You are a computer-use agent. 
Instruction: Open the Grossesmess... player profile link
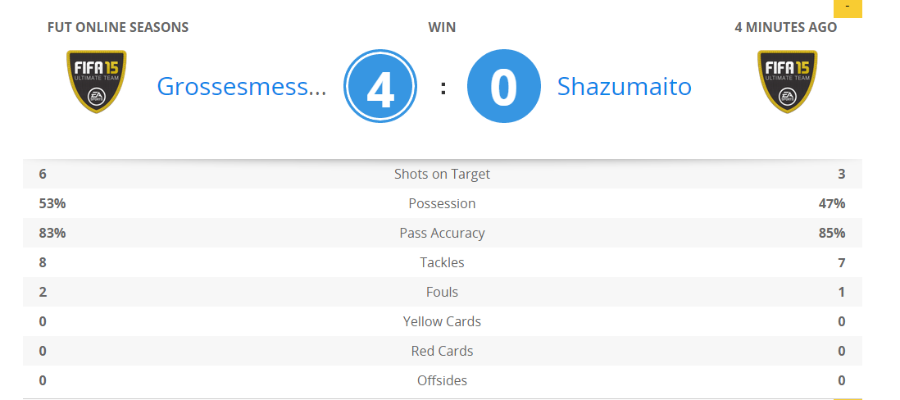click(x=242, y=87)
